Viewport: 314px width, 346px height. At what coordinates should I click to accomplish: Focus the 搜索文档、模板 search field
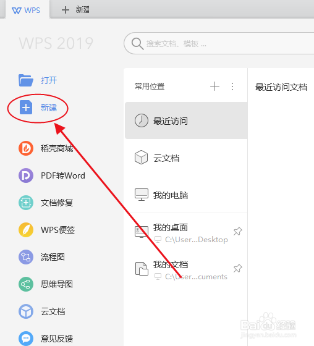pyautogui.click(x=219, y=43)
